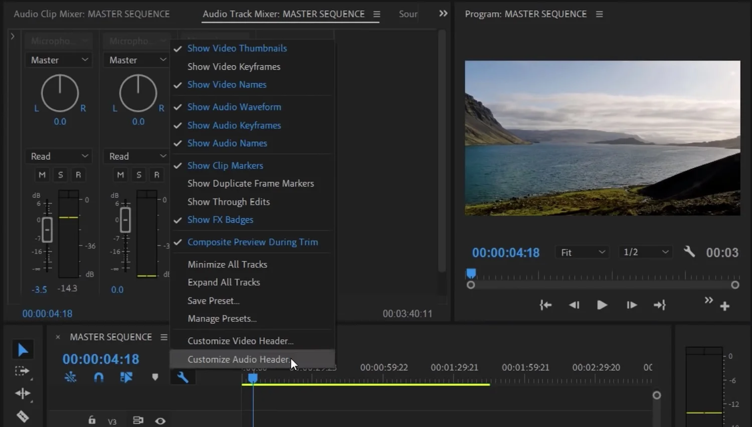The image size is (752, 427).
Task: Select Customize Audio Header in the menu
Action: coord(238,359)
